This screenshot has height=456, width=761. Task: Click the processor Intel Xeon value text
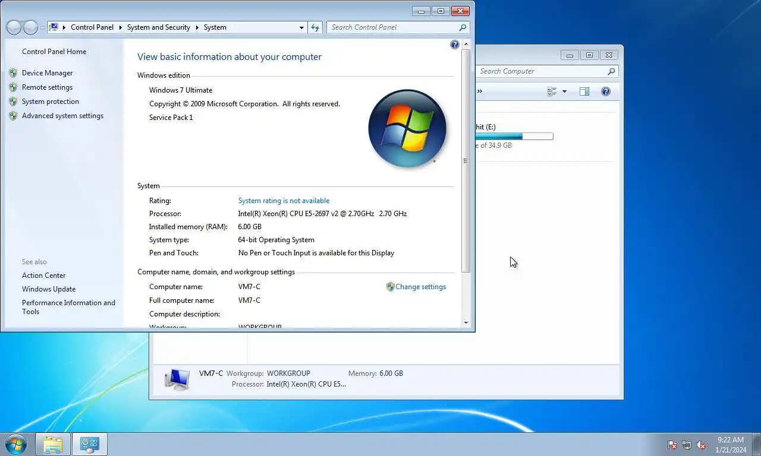click(322, 214)
